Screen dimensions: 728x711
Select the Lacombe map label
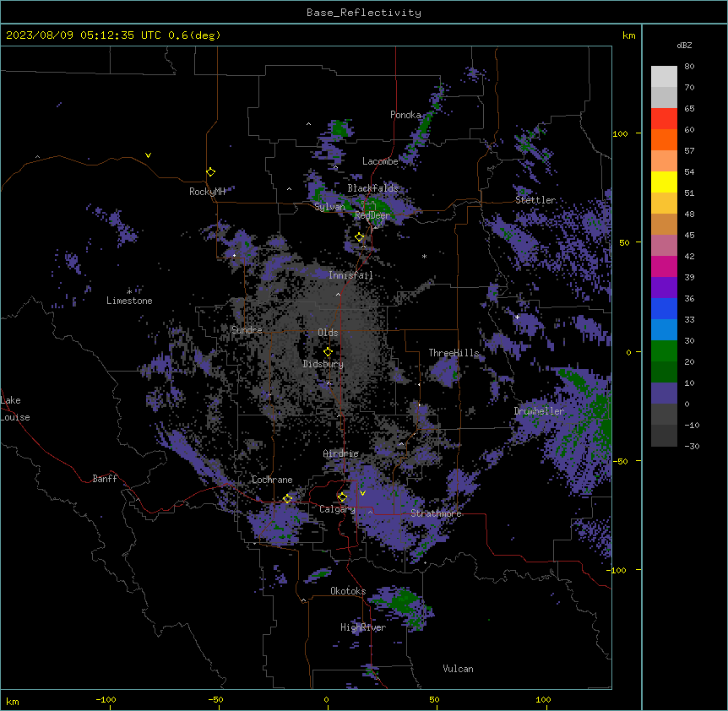pyautogui.click(x=380, y=161)
